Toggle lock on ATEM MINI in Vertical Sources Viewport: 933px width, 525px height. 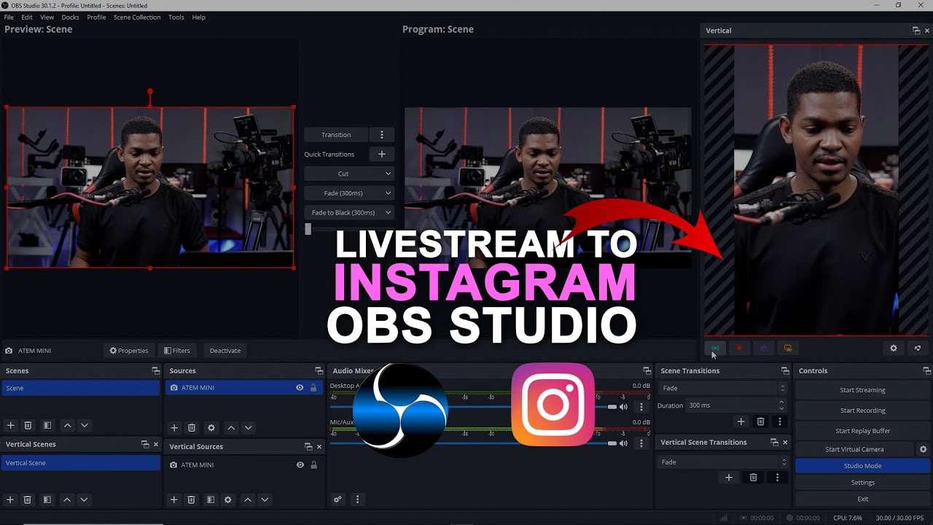coord(313,464)
